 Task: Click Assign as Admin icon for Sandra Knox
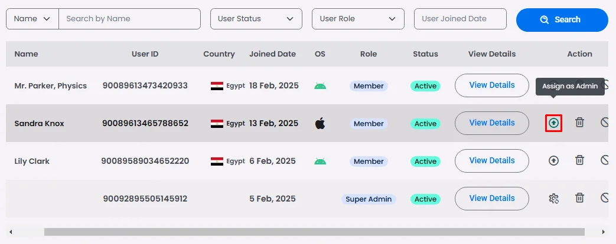(553, 123)
